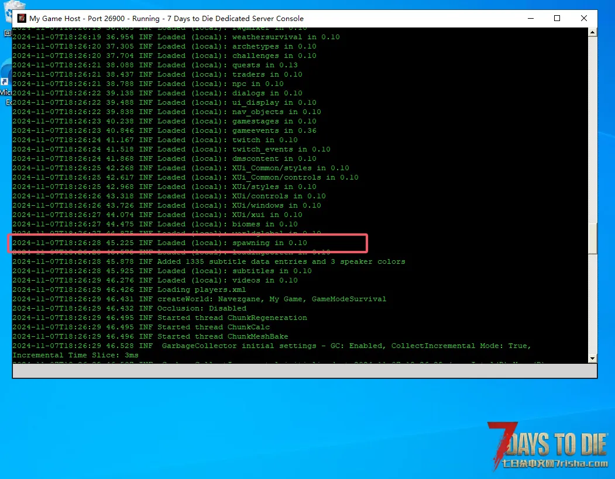Click the 7 Days to Die console title icon
The image size is (615, 479).
pyautogui.click(x=22, y=19)
